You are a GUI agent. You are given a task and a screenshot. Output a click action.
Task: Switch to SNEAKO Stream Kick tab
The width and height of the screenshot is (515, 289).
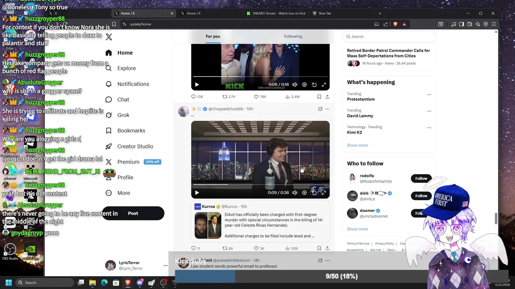[276, 13]
